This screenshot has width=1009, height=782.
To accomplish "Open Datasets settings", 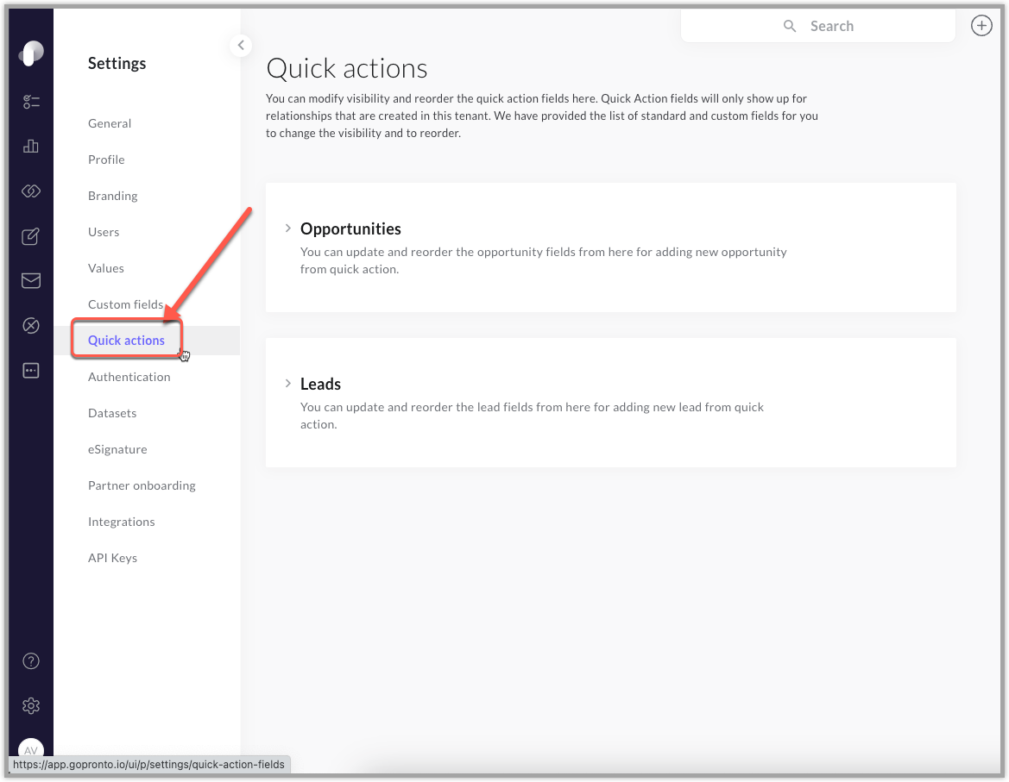I will pyautogui.click(x=112, y=413).
